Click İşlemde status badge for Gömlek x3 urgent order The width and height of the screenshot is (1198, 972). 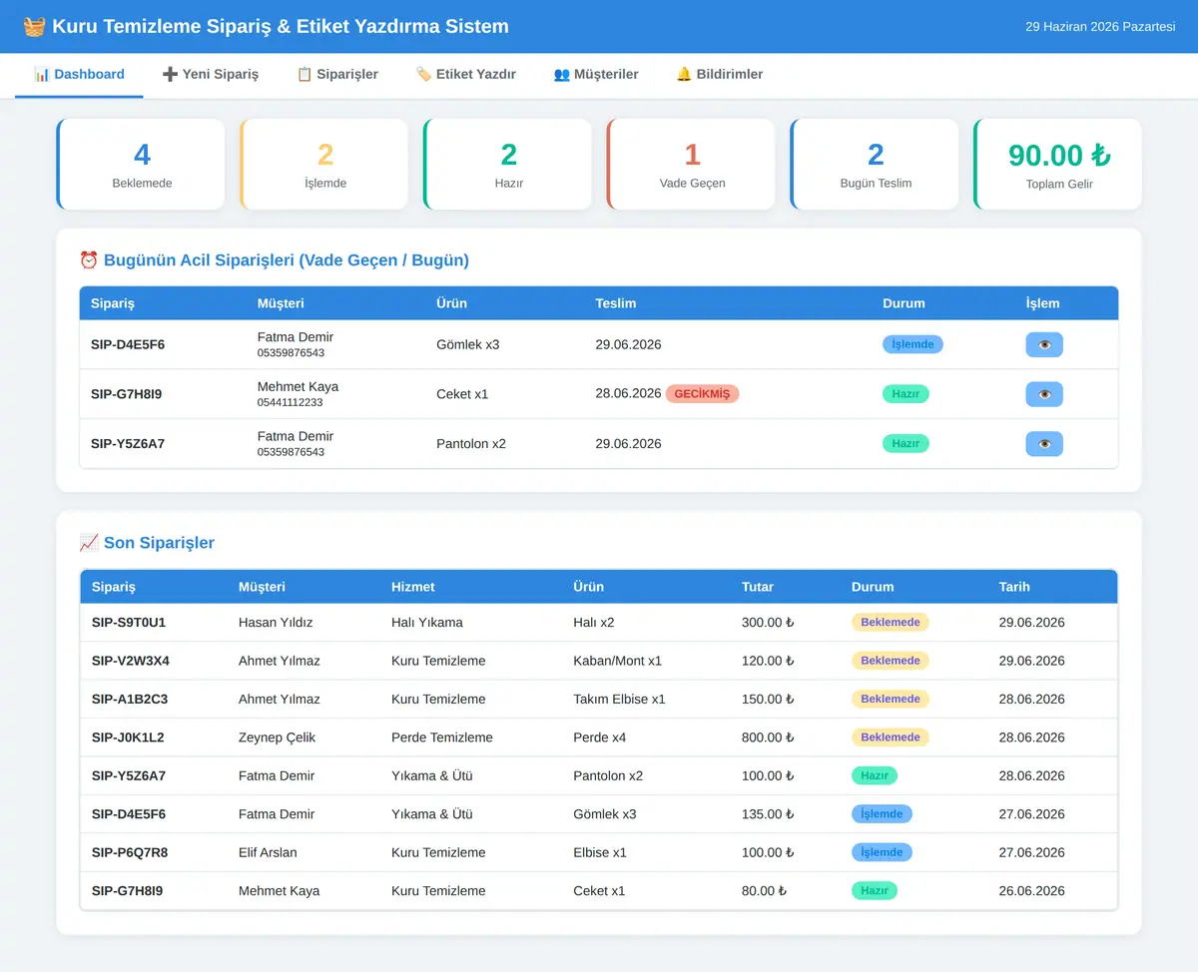(x=912, y=344)
